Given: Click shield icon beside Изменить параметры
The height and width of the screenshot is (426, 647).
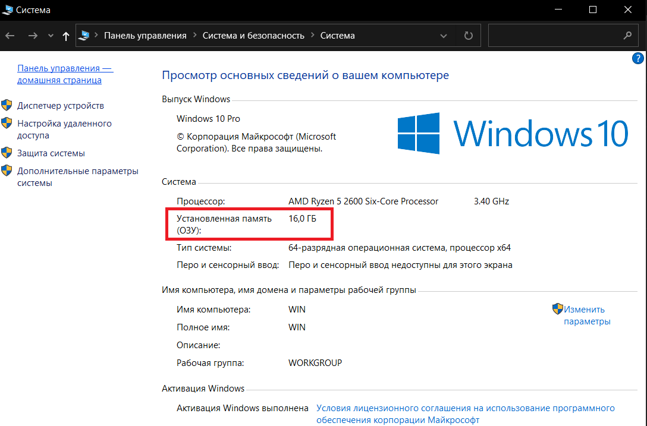Looking at the screenshot, I should pos(557,309).
